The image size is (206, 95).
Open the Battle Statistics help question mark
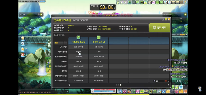tap(163, 19)
